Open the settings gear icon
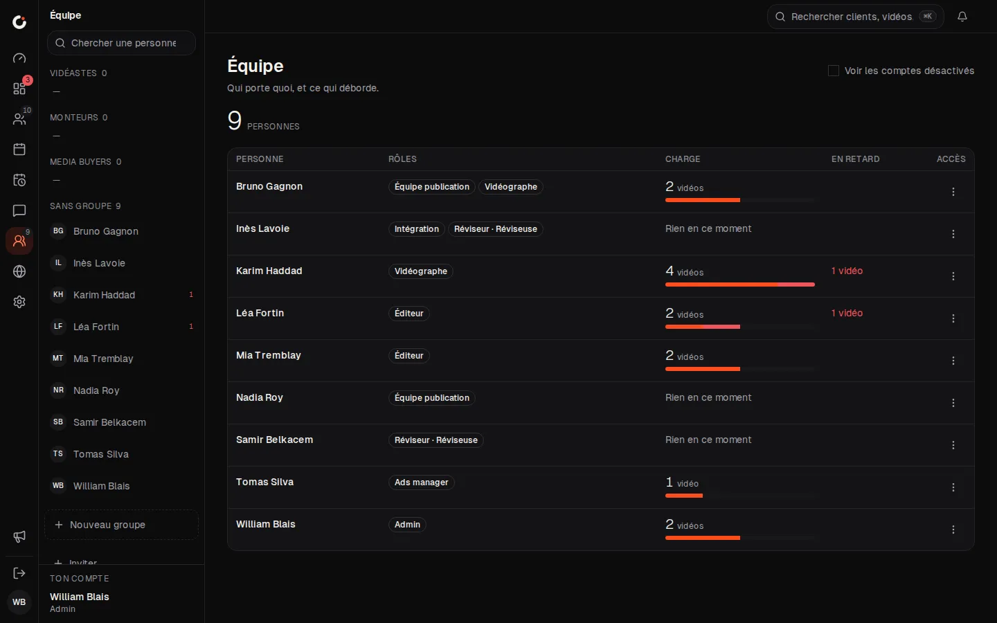Screen dimensions: 997x623 pos(19,302)
